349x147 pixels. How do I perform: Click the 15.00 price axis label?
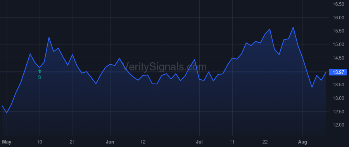click(338, 44)
